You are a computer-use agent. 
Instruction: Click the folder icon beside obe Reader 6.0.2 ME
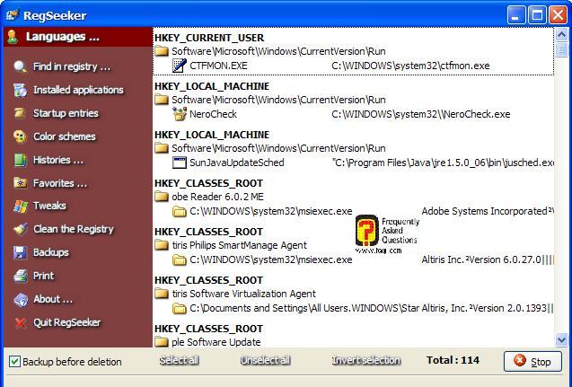(x=162, y=197)
